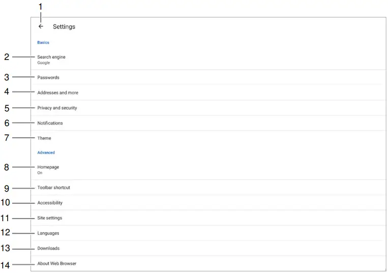Open Privacy and security
This screenshot has width=388, height=273.
[x=57, y=108]
